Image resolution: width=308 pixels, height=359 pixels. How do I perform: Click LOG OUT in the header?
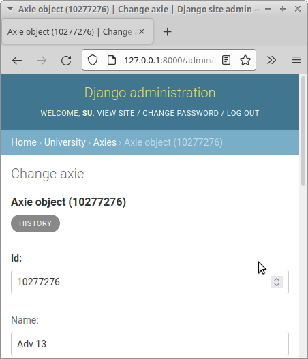[243, 113]
